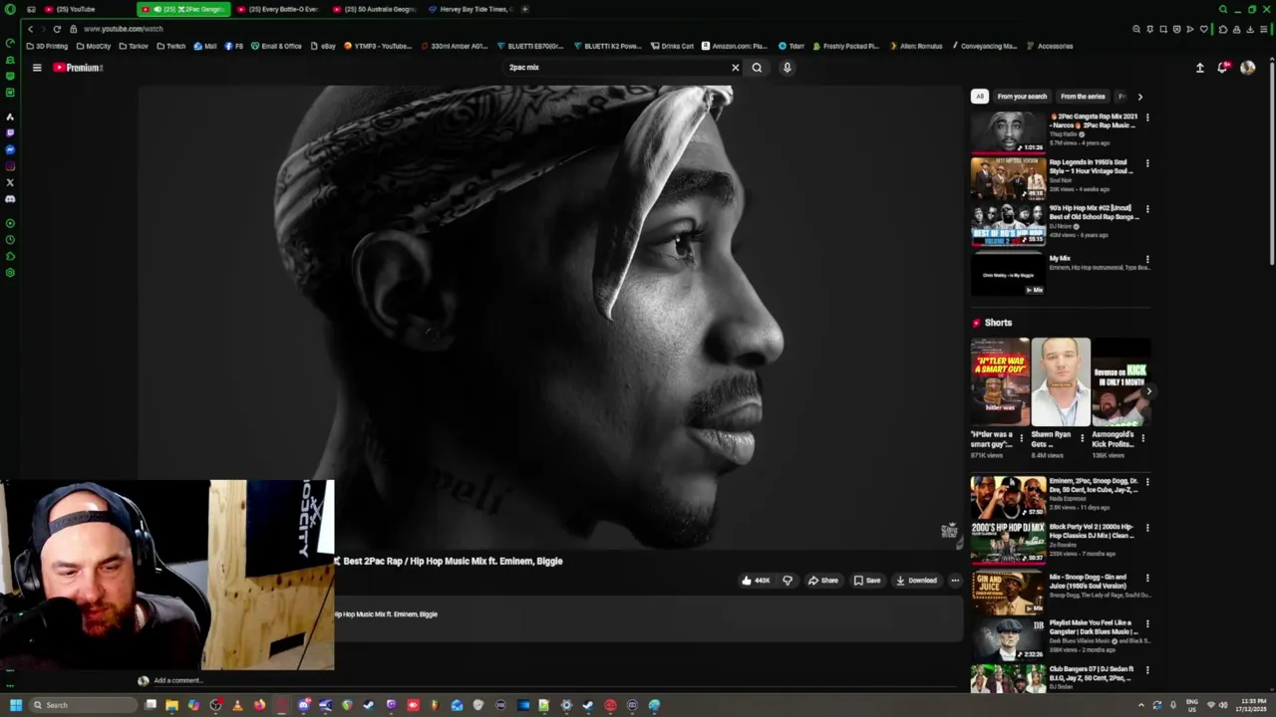This screenshot has width=1276, height=717.
Task: Click the address bar showing youtube.com/watch
Action: tap(124, 29)
